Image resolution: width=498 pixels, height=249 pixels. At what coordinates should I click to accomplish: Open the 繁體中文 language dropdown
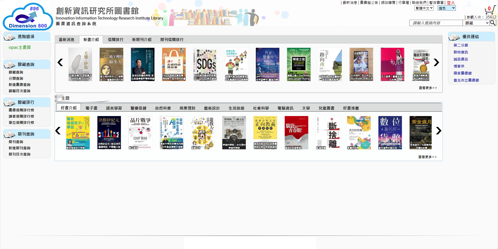click(x=424, y=8)
